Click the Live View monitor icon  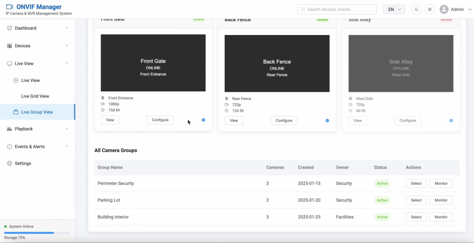[x=9, y=64]
